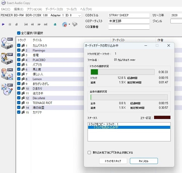Click the pause playback icon
Screen dimensions: 182x173
pos(10,24)
